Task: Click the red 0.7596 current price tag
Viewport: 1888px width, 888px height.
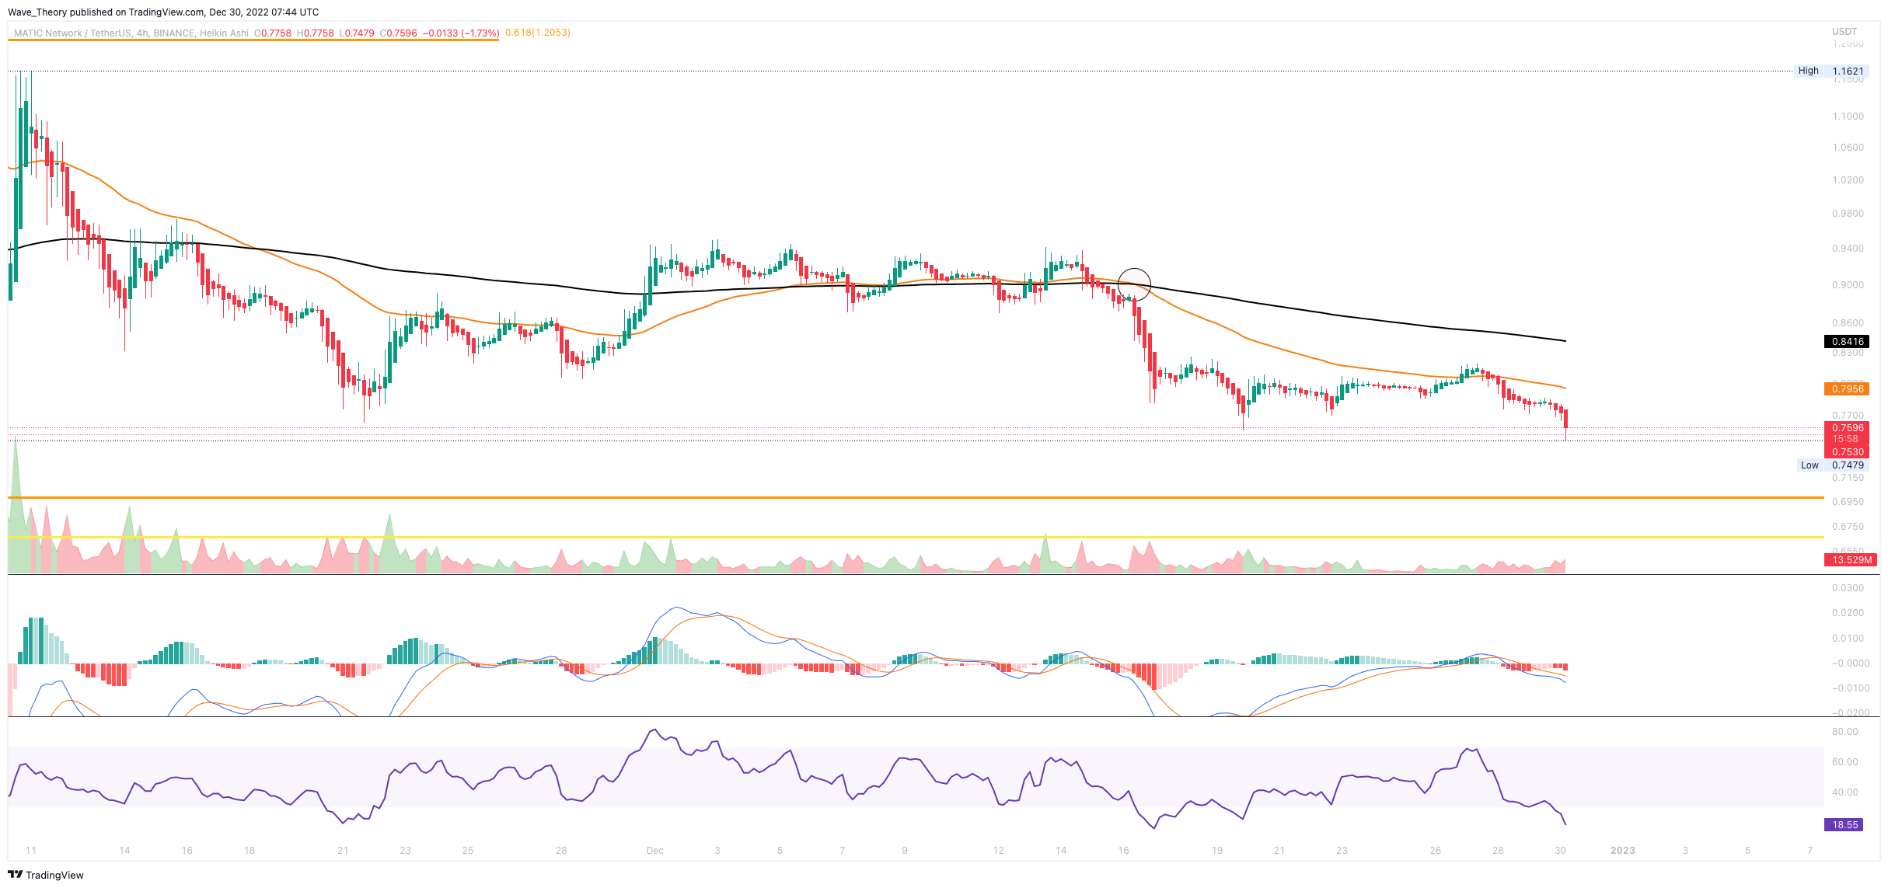Action: [1846, 428]
